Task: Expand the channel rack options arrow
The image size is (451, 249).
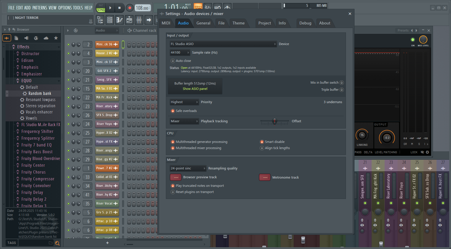Action: point(68,30)
